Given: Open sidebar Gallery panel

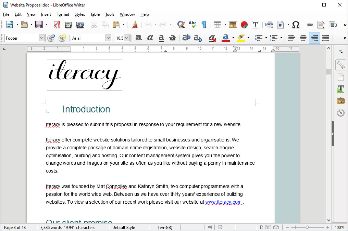Looking at the screenshot, I should point(341,101).
